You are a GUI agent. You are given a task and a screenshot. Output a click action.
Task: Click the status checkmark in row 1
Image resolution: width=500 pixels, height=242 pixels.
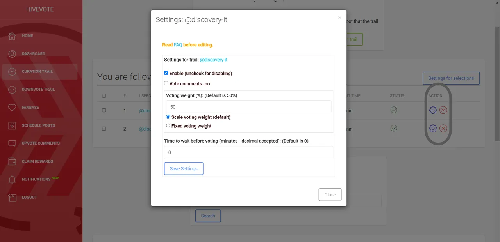tap(394, 110)
